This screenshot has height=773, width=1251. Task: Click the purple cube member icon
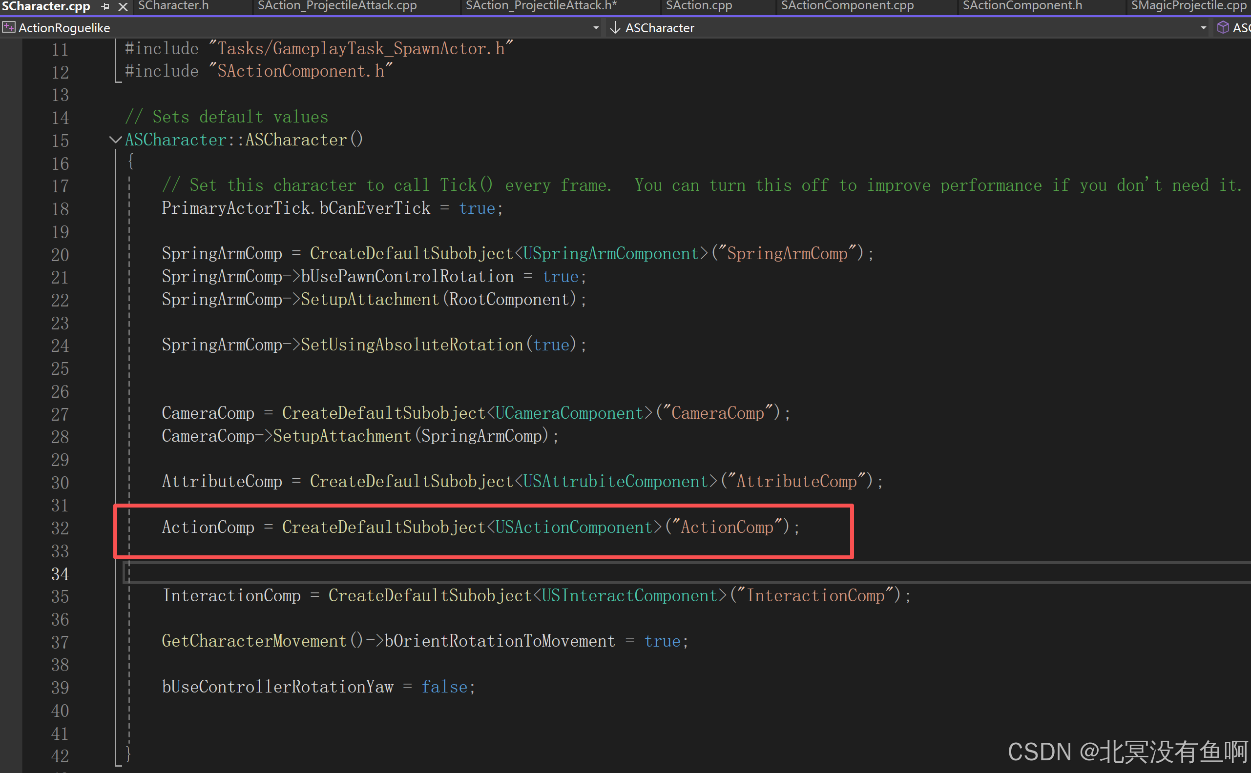coord(1223,28)
